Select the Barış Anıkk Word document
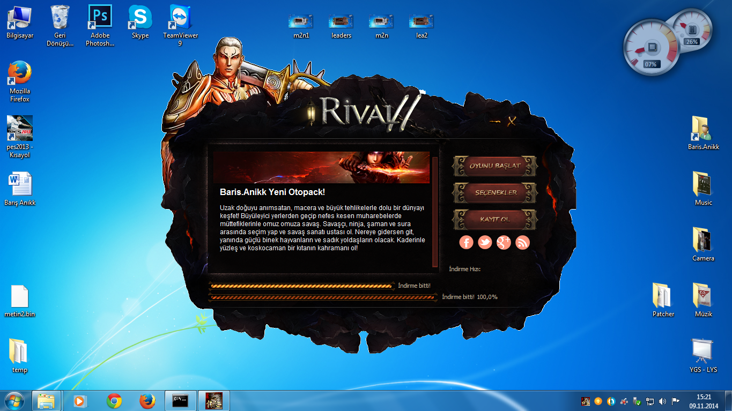This screenshot has width=732, height=411. [x=20, y=189]
